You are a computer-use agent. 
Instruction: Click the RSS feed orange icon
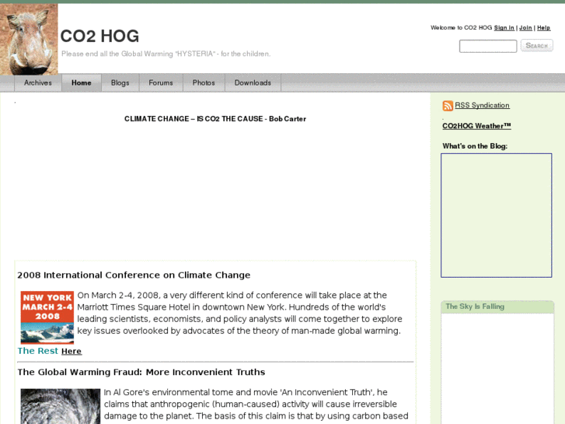point(448,106)
